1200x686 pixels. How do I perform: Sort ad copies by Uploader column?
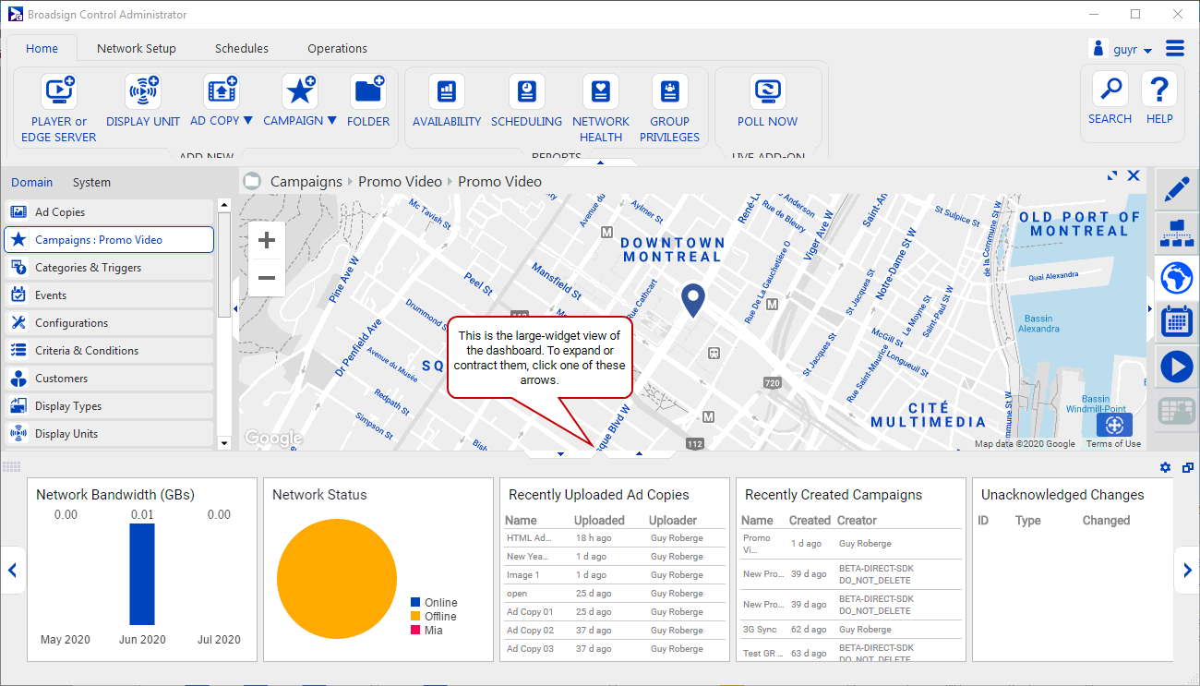click(673, 521)
